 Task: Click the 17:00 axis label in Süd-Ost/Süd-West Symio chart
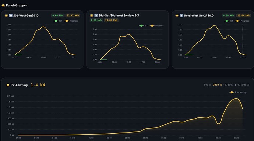point(143,62)
